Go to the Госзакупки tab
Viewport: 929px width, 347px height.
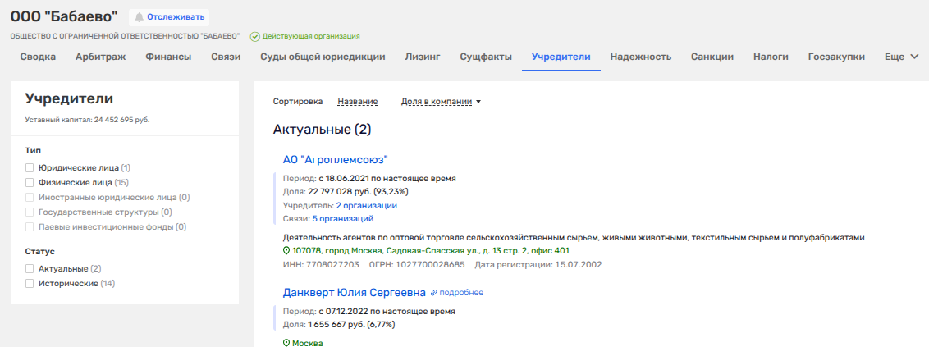pyautogui.click(x=836, y=57)
